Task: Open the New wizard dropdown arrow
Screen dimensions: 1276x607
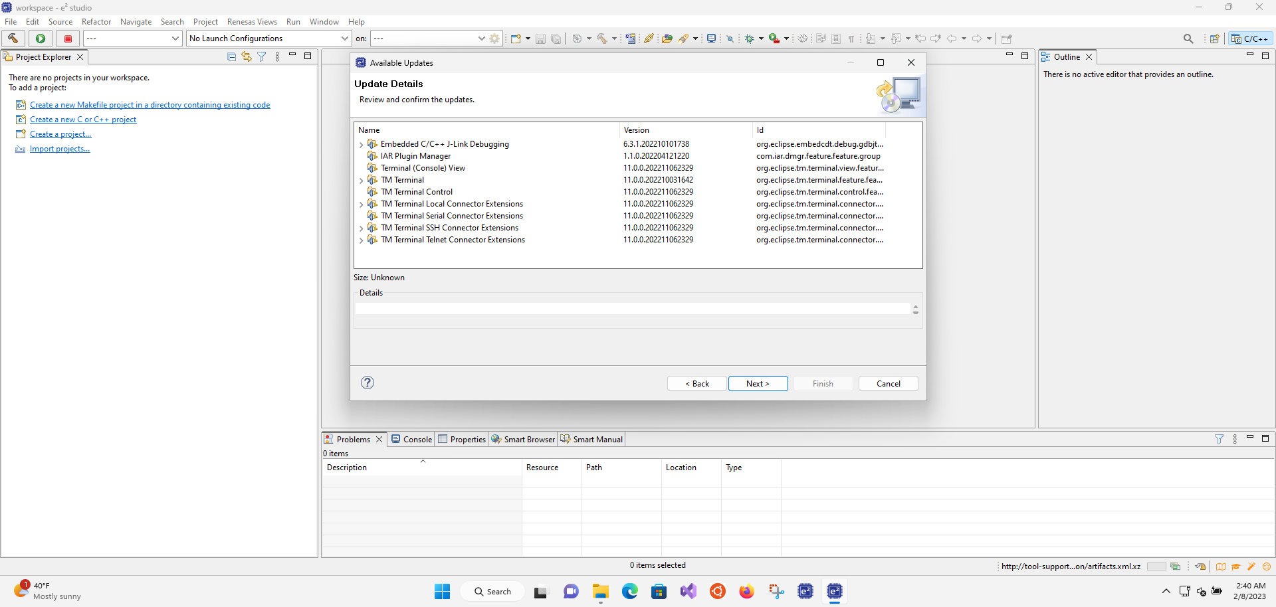Action: click(528, 39)
